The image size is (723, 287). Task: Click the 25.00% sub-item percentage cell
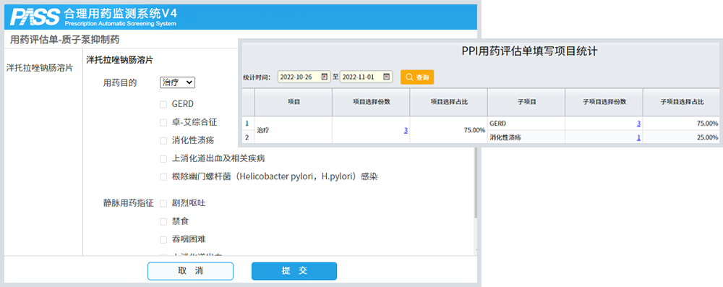tap(683, 137)
